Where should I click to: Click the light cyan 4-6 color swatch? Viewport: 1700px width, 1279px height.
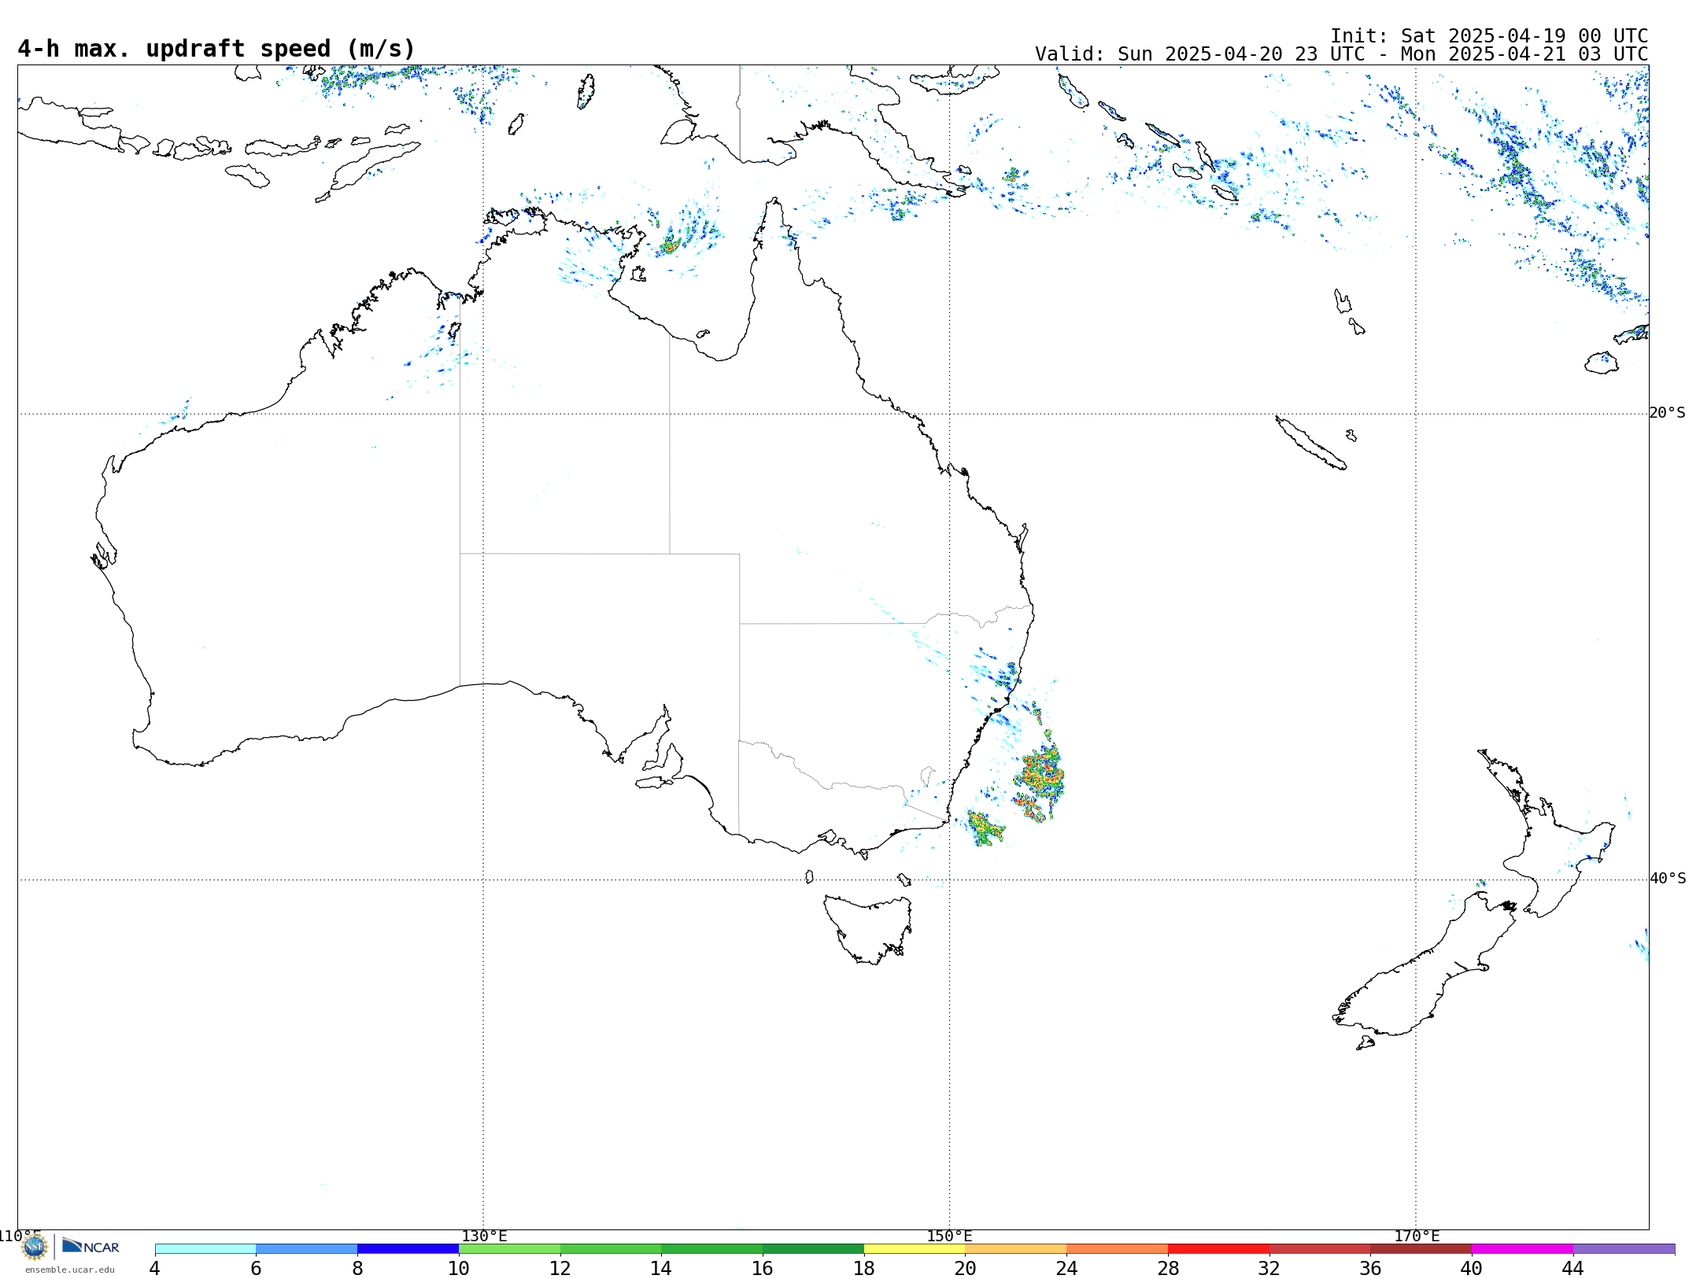205,1249
